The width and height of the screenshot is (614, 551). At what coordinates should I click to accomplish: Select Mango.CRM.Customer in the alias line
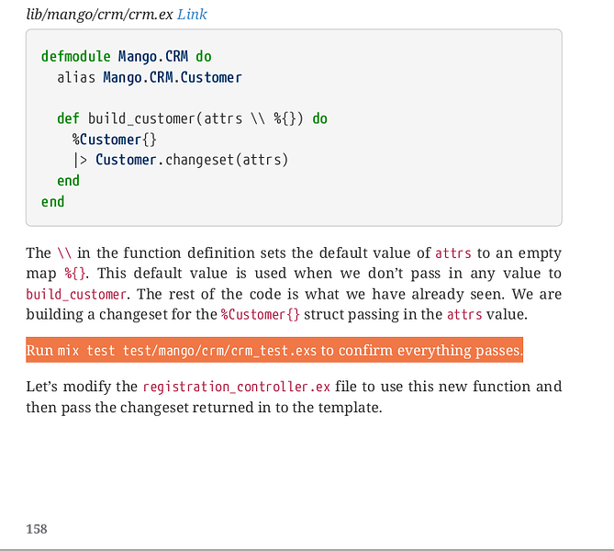click(x=173, y=77)
